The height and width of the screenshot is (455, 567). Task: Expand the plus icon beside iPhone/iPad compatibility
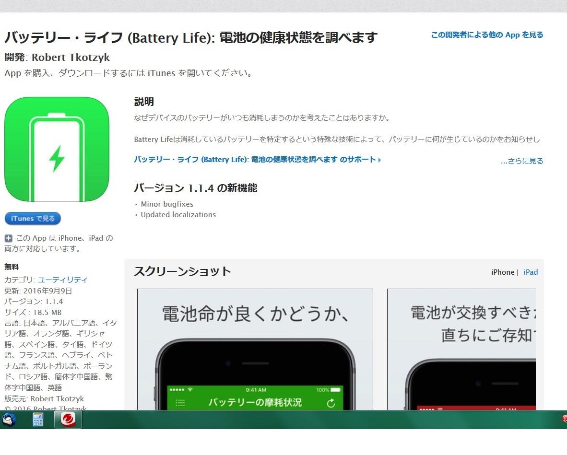pyautogui.click(x=8, y=238)
